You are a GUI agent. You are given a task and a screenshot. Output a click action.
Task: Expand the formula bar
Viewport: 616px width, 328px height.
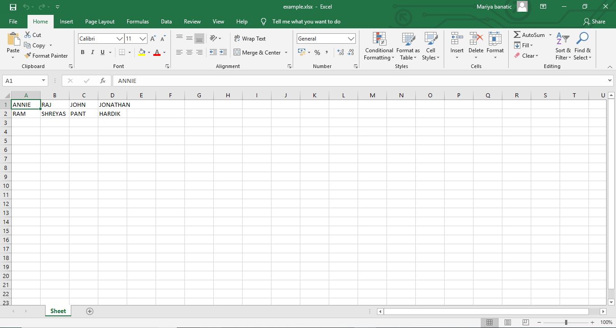tap(610, 81)
